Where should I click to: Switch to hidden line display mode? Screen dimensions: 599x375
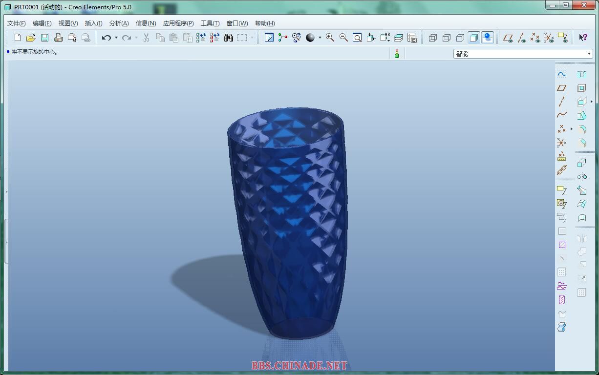point(446,38)
